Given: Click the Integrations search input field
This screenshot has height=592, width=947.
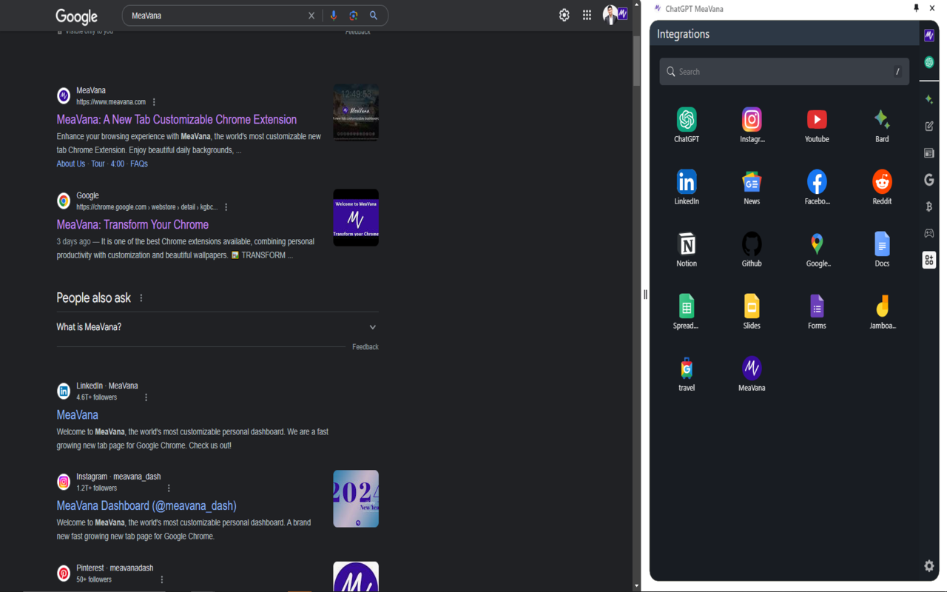Looking at the screenshot, I should (x=784, y=71).
